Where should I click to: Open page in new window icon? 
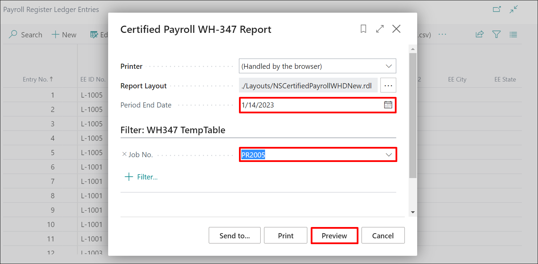click(496, 10)
